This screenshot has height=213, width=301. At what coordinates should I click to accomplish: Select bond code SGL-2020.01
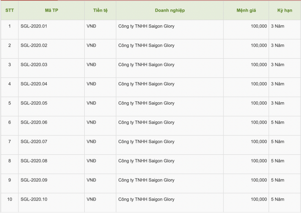(34, 26)
